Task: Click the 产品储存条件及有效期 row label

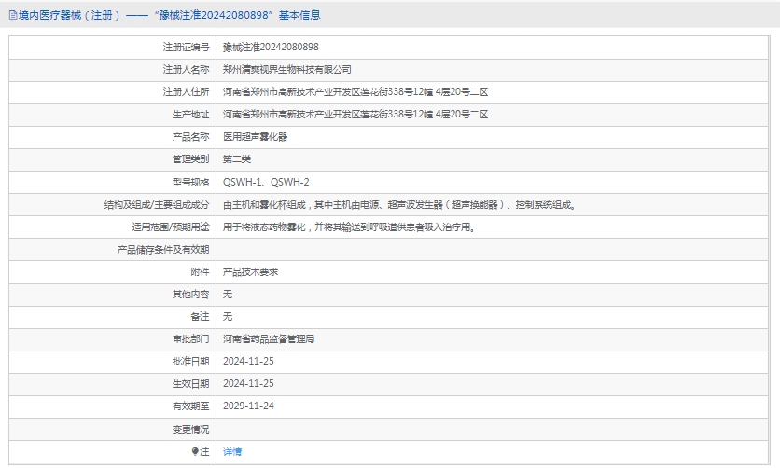Action: (162, 249)
